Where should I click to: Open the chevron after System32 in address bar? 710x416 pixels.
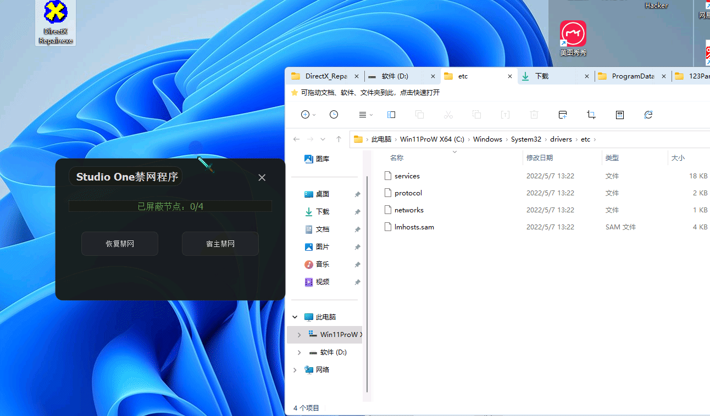tap(546, 139)
